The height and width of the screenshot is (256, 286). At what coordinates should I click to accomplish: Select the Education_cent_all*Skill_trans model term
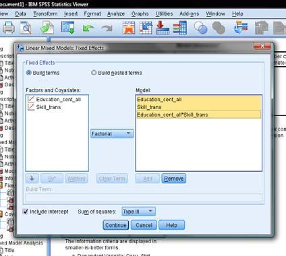coord(198,115)
